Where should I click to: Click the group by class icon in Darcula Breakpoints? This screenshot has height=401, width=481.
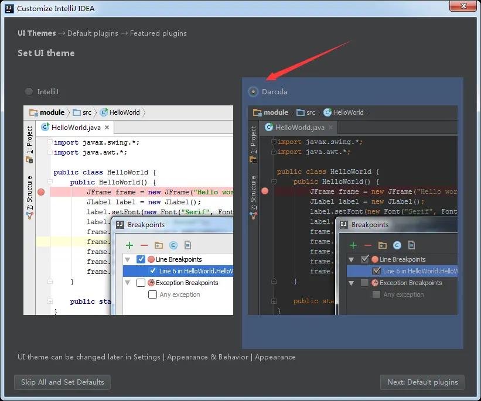pyautogui.click(x=397, y=245)
